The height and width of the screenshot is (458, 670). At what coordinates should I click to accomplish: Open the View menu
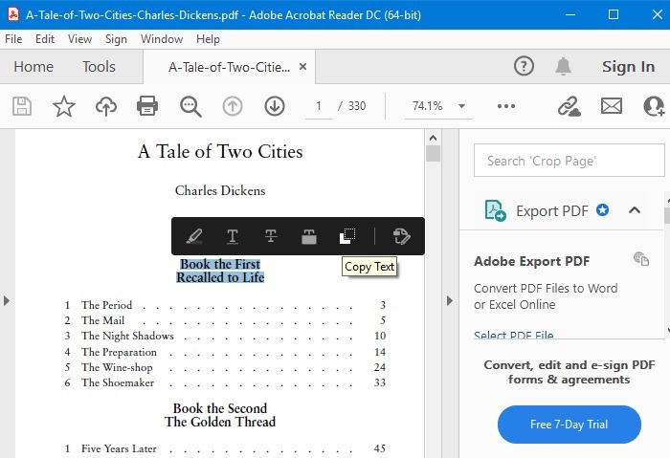[79, 39]
